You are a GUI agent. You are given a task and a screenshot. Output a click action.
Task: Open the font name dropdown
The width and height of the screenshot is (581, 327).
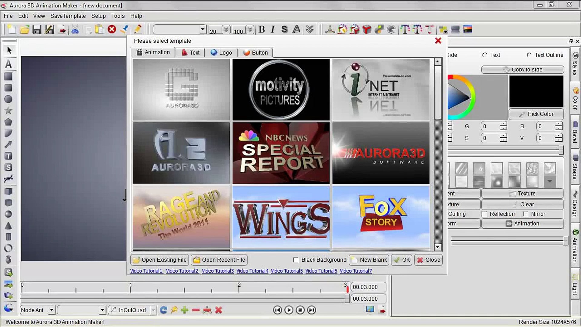coord(202,30)
